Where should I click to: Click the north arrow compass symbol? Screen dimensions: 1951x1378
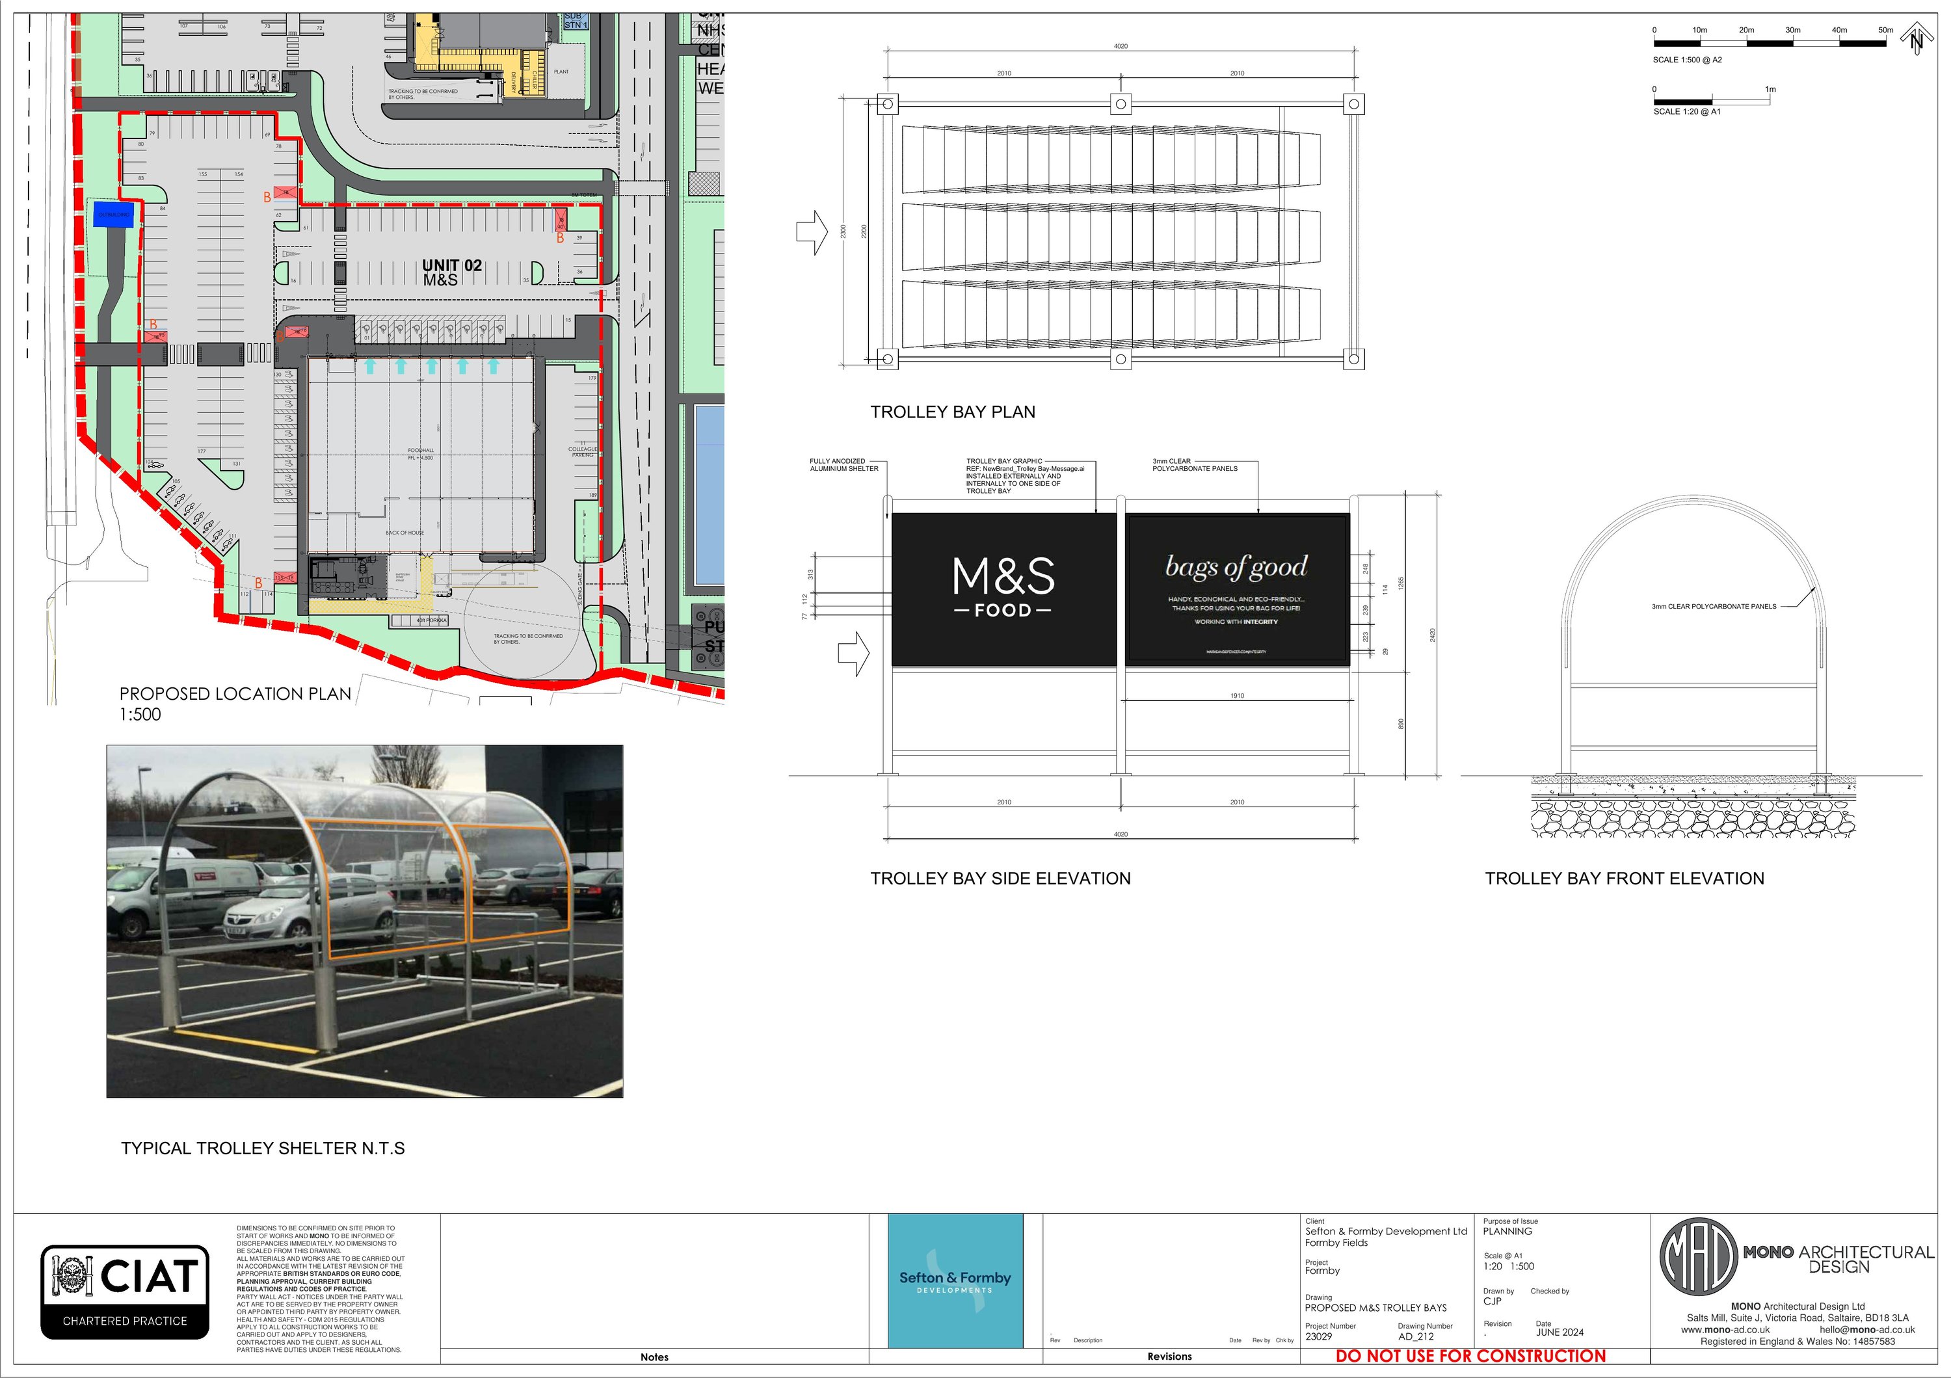click(x=1918, y=40)
